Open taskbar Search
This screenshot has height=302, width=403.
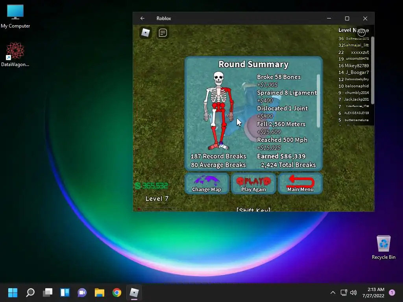coord(30,293)
